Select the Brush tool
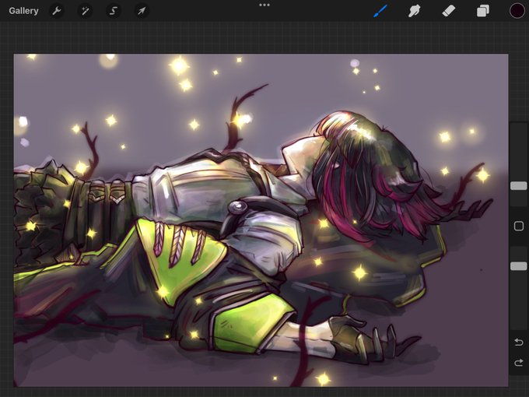 point(380,11)
